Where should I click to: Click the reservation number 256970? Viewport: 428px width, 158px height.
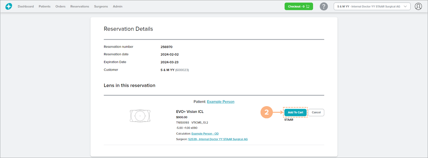(x=166, y=47)
